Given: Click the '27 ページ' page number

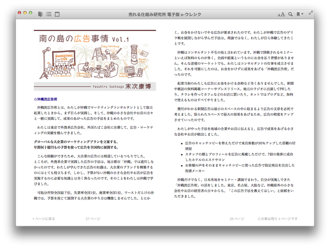Looking at the screenshot, I should (93, 219).
